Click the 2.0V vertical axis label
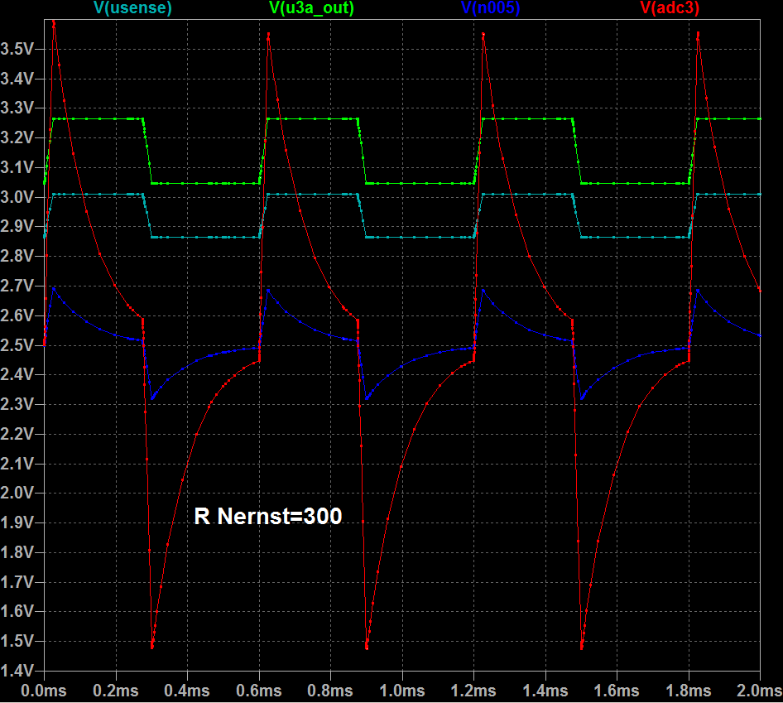This screenshot has width=783, height=703. coord(19,493)
